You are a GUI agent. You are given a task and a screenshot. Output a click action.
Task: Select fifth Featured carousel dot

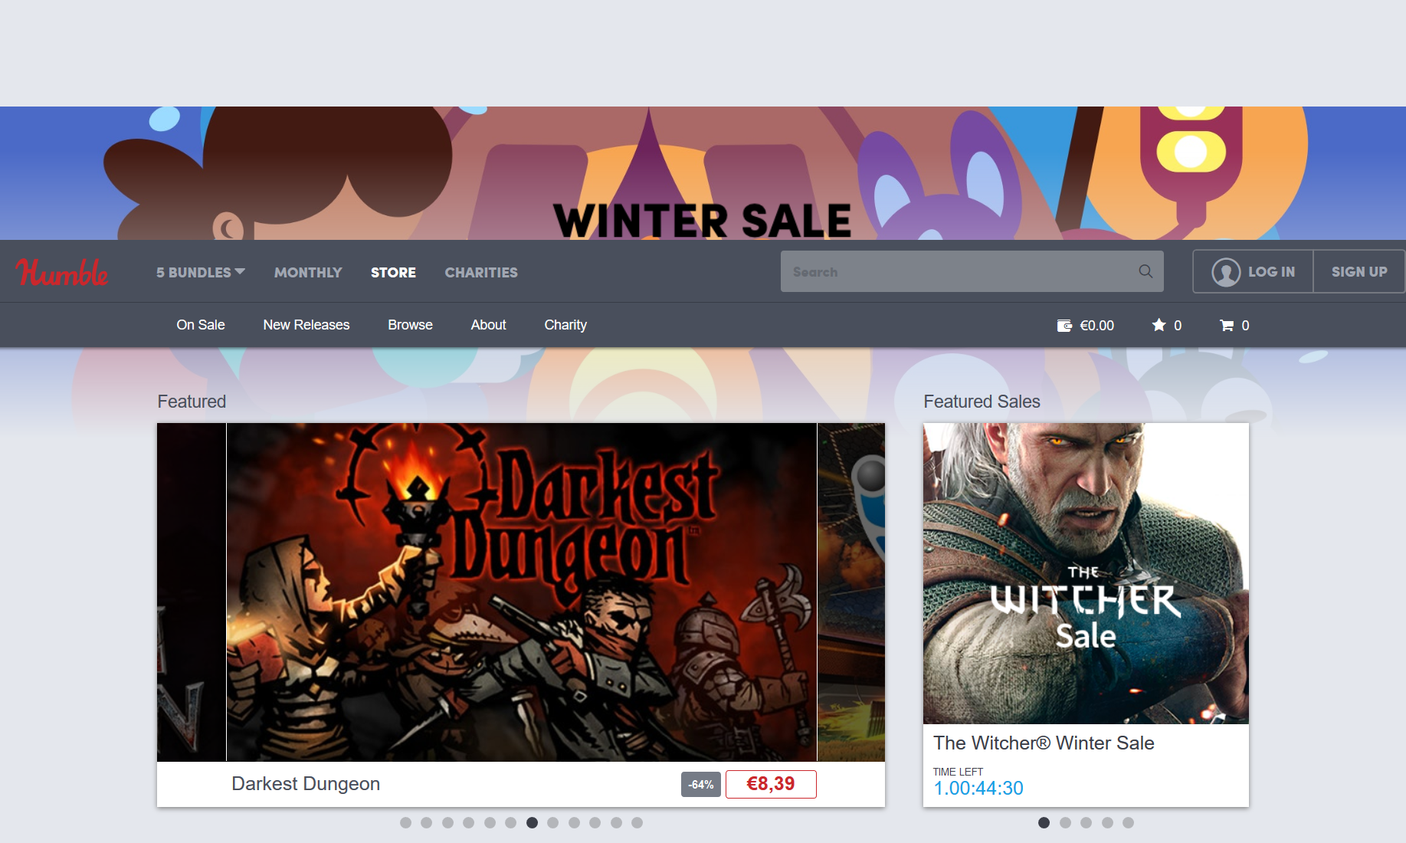tap(490, 822)
